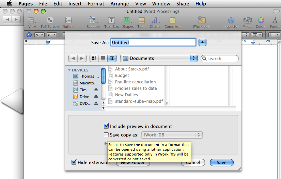Open the Shapes toolbar menu

click(128, 23)
